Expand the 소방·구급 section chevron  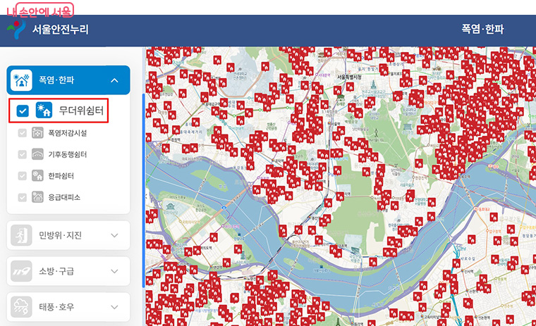pos(114,271)
